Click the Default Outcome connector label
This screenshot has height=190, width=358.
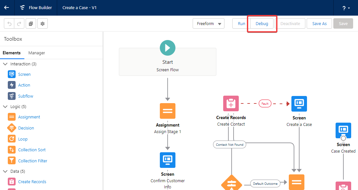point(265,183)
